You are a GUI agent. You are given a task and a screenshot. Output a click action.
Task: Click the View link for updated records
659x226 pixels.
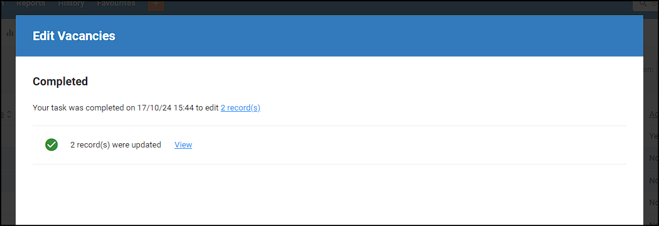point(183,145)
